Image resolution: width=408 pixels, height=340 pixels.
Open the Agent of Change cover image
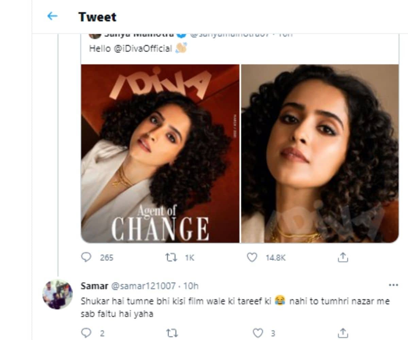(160, 153)
